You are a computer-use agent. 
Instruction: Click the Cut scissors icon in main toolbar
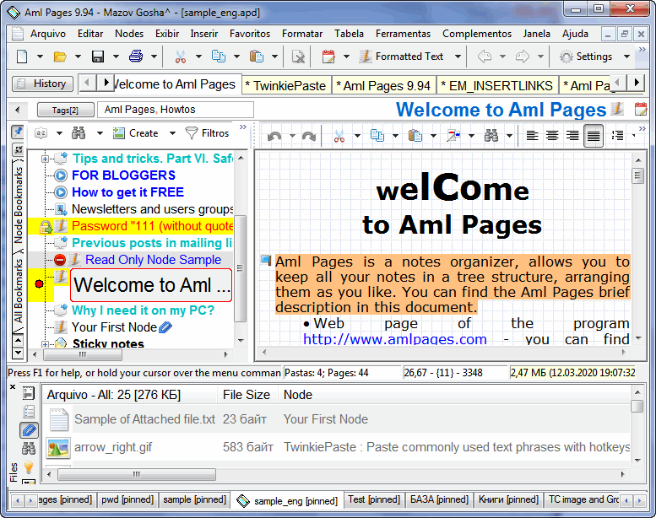(181, 56)
